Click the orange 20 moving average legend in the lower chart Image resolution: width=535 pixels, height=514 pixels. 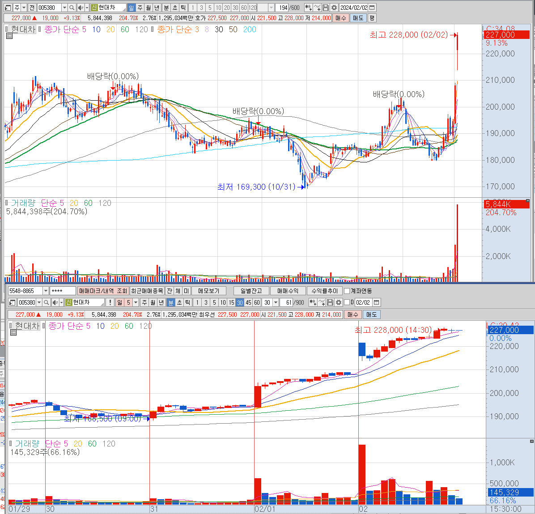coord(115,326)
